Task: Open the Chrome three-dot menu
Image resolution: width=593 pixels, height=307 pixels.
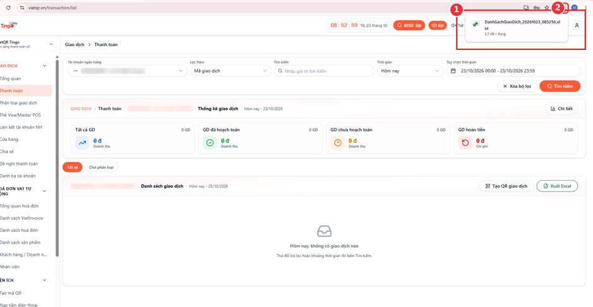Action: (585, 7)
